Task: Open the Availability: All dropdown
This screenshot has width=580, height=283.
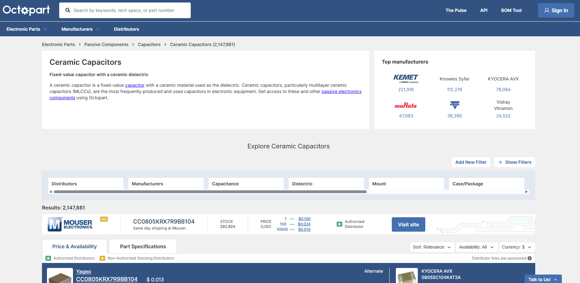Action: (476, 247)
